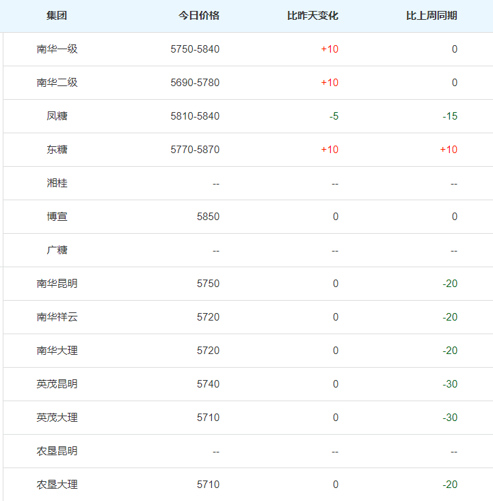Click the 比上周同期 column header

431,16
